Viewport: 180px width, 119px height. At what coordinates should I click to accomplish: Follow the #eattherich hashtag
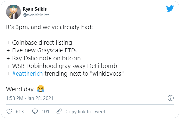point(28,74)
